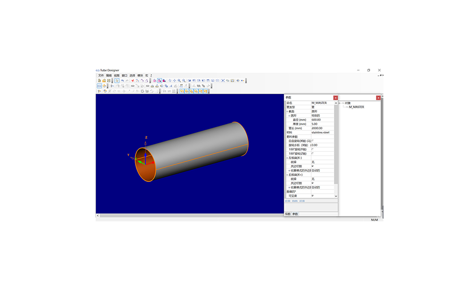
Task: Click the wireframe display mode icon
Action: pyautogui.click(x=154, y=81)
